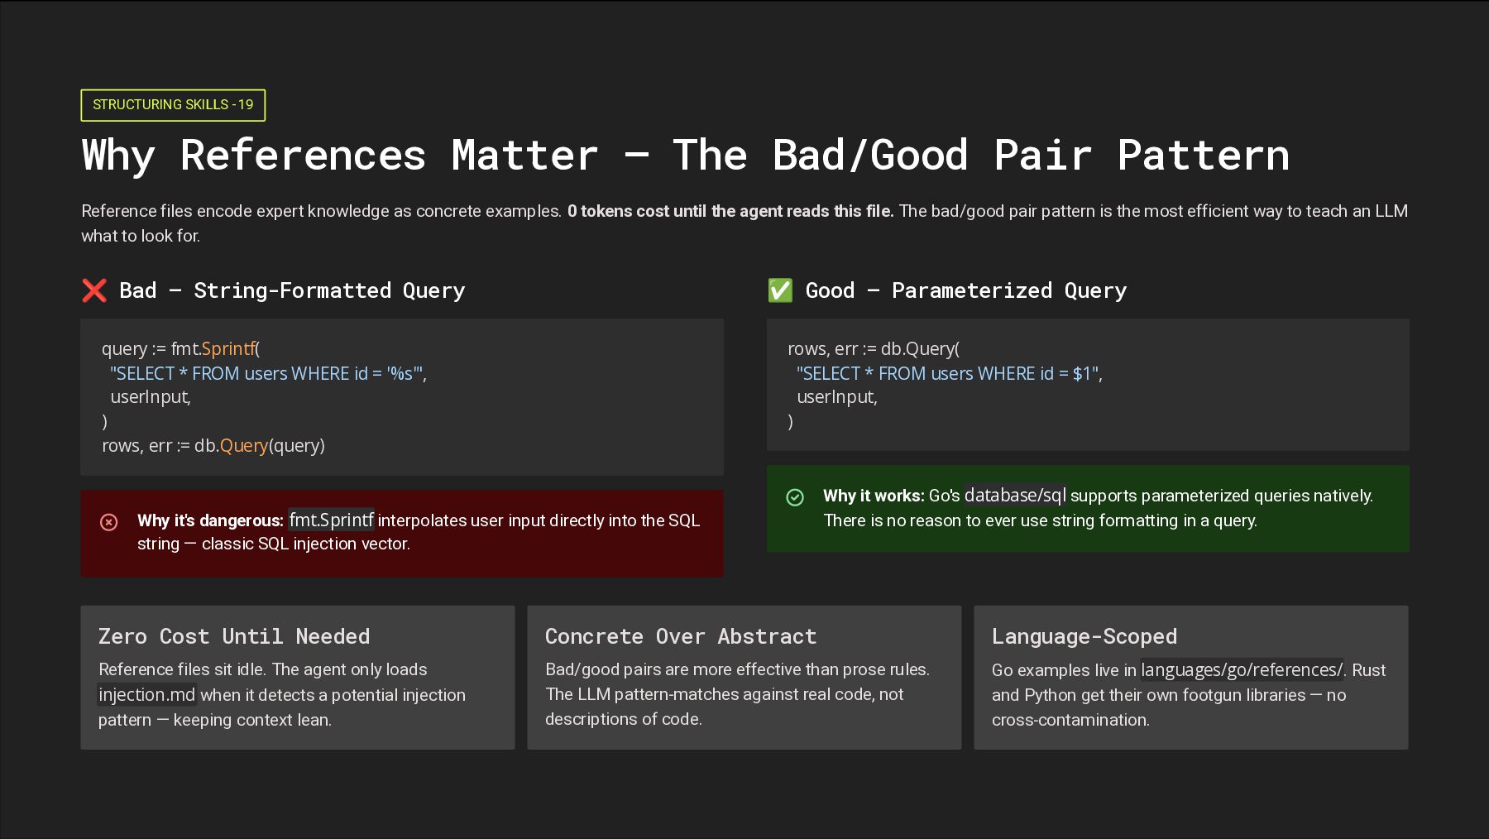Click the circled X icon in red warning box

[108, 522]
